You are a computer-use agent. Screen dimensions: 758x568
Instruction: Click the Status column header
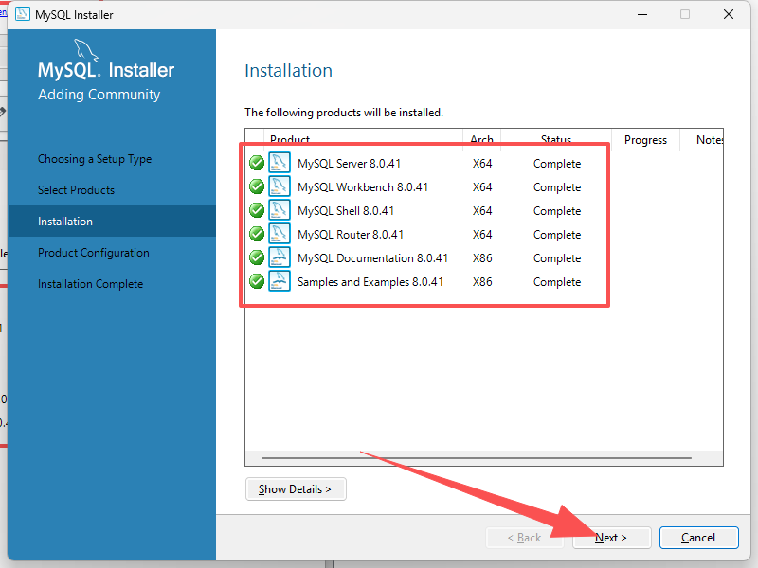coord(556,140)
